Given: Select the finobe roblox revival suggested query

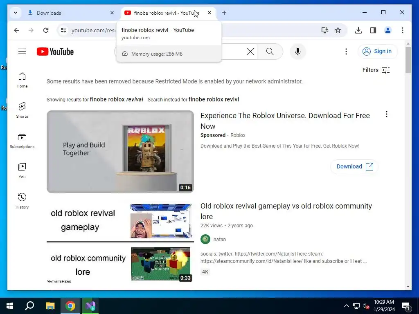Looking at the screenshot, I should tap(117, 100).
